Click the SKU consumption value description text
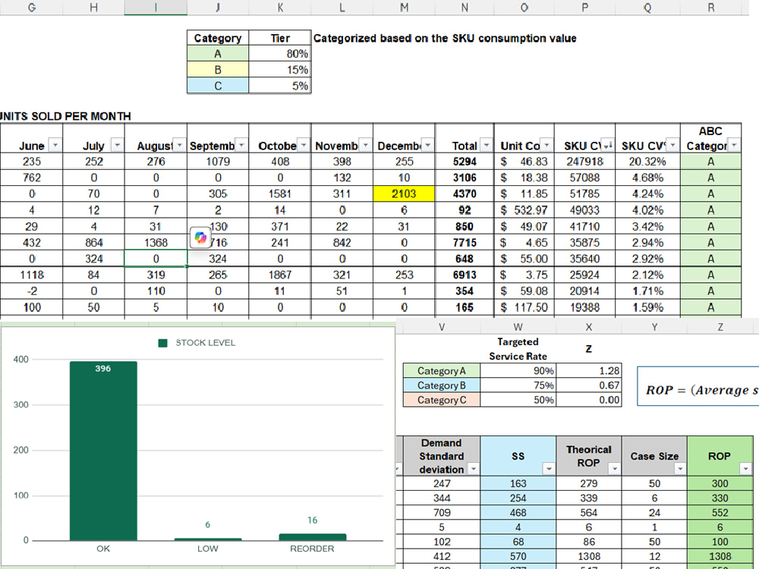This screenshot has height=569, width=759. pos(444,38)
